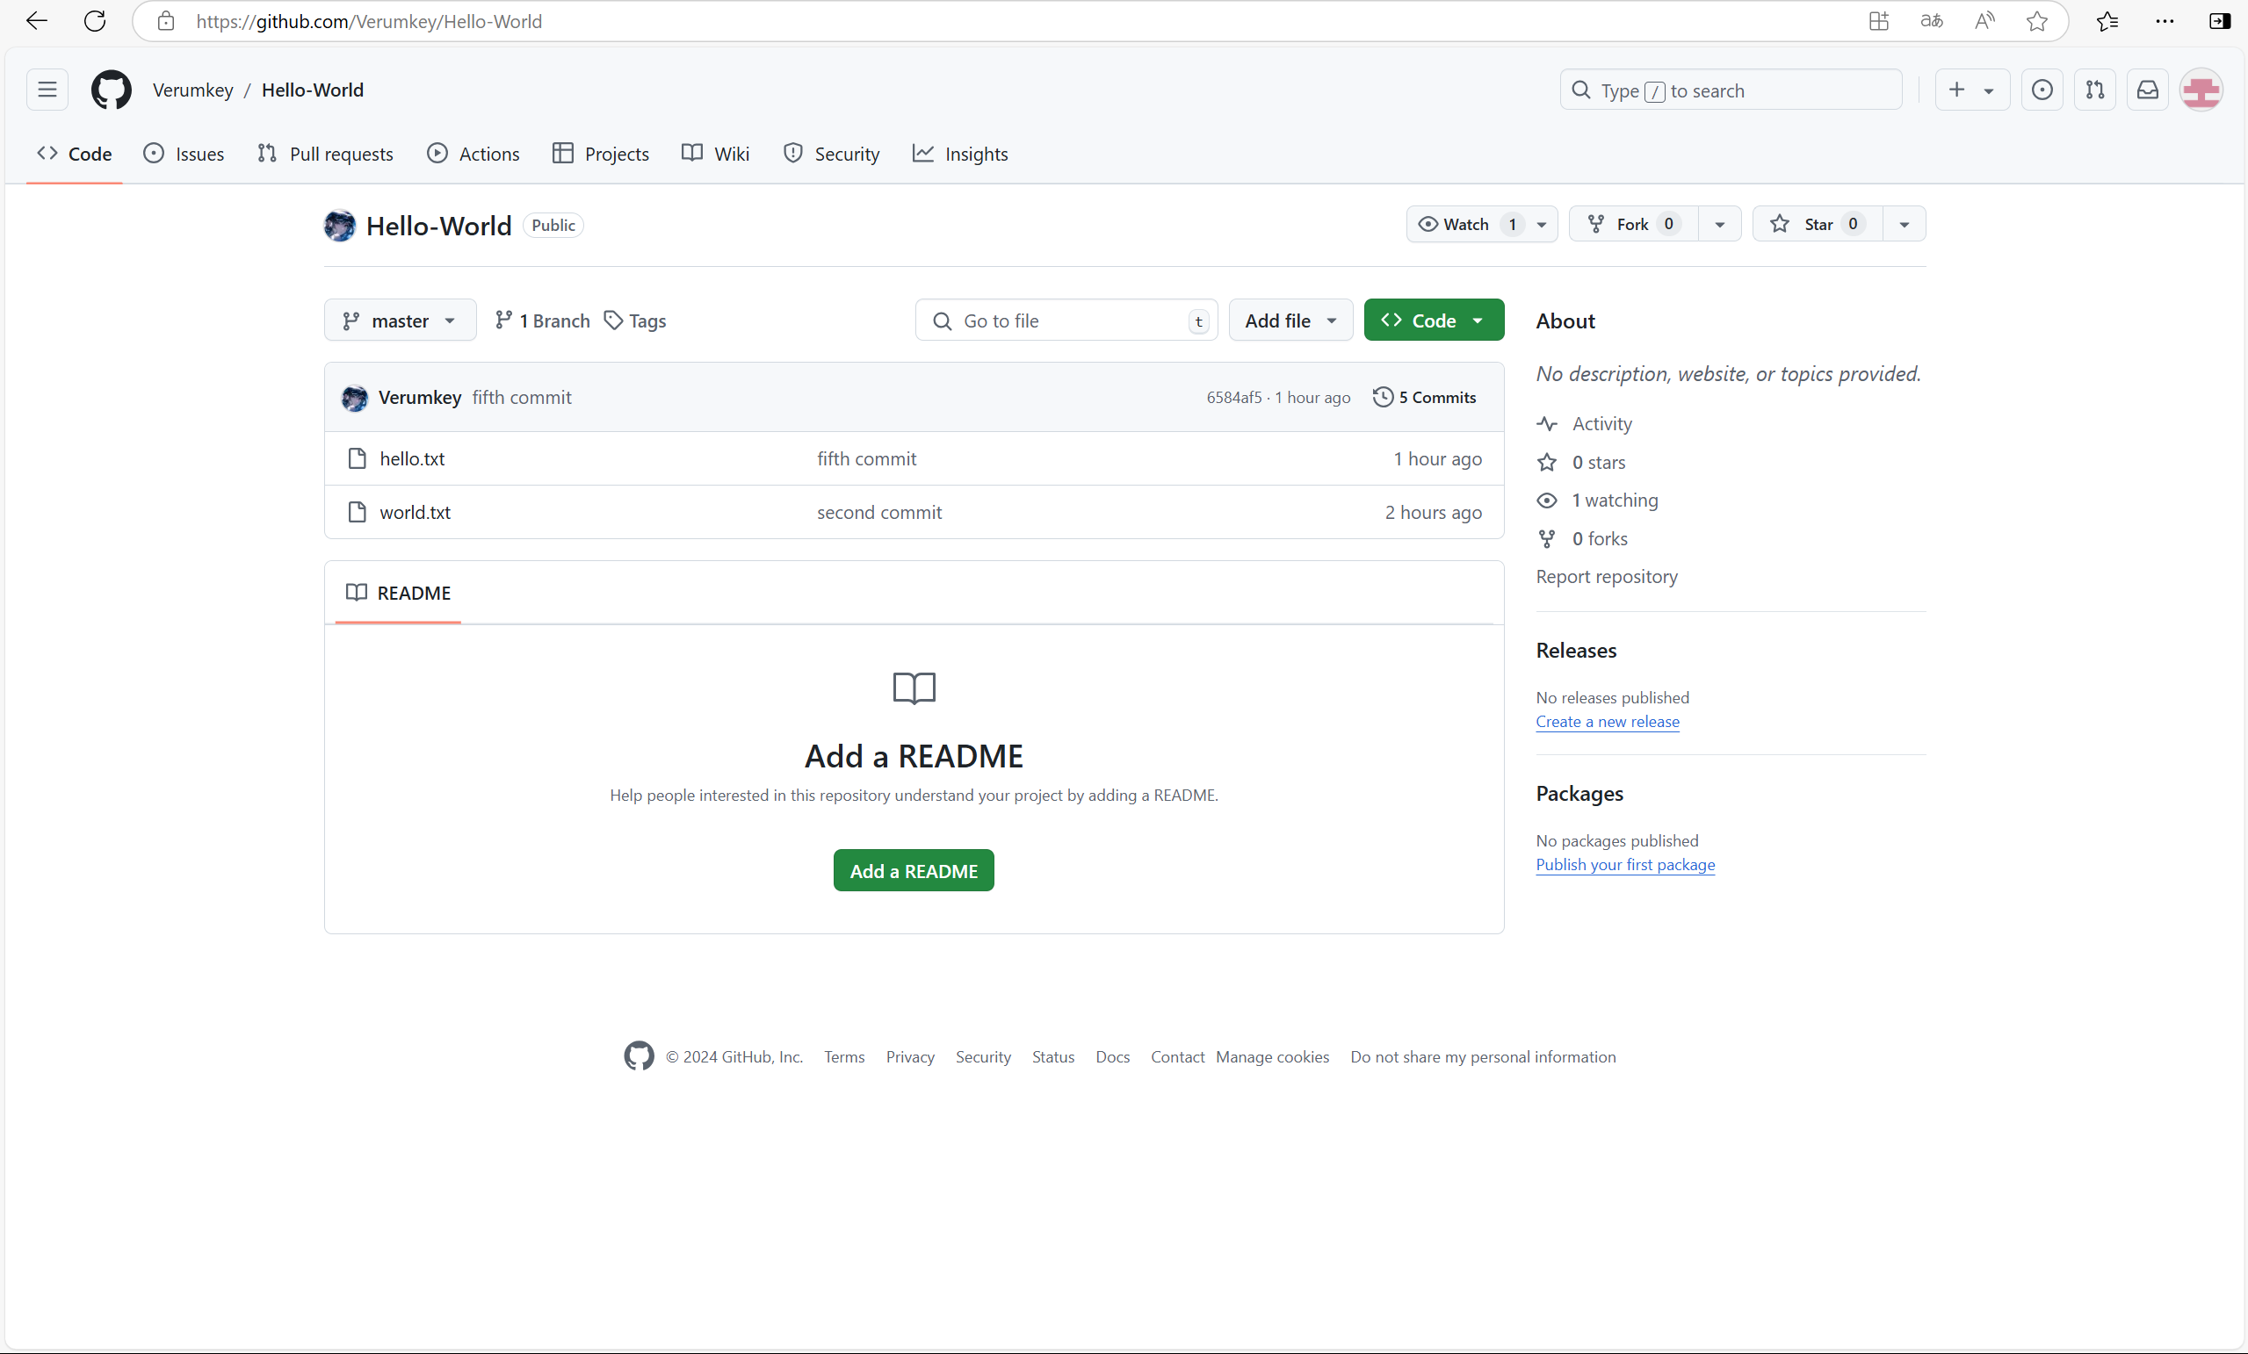Switch to the Issues tab
Screen dimensions: 2248x1354
(184, 154)
